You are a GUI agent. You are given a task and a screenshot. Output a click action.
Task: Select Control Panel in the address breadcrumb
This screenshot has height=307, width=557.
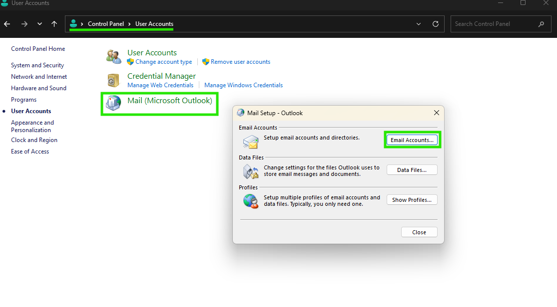[x=106, y=24]
